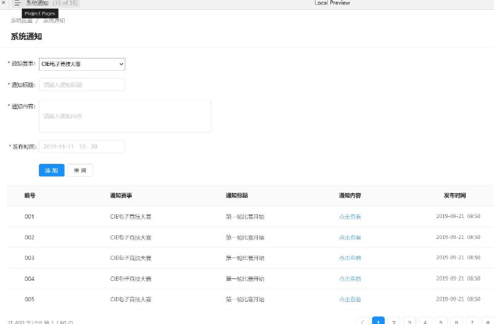Open the Project Pages hamburger menu
The height and width of the screenshot is (324, 494).
[17, 3]
